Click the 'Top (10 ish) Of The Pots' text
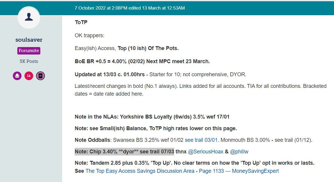Image resolution: width=334 pixels, height=182 pixels. point(148,48)
